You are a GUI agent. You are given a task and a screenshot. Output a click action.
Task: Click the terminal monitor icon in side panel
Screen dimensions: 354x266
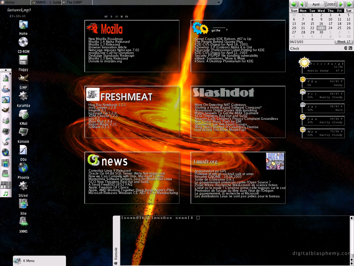pos(6,131)
